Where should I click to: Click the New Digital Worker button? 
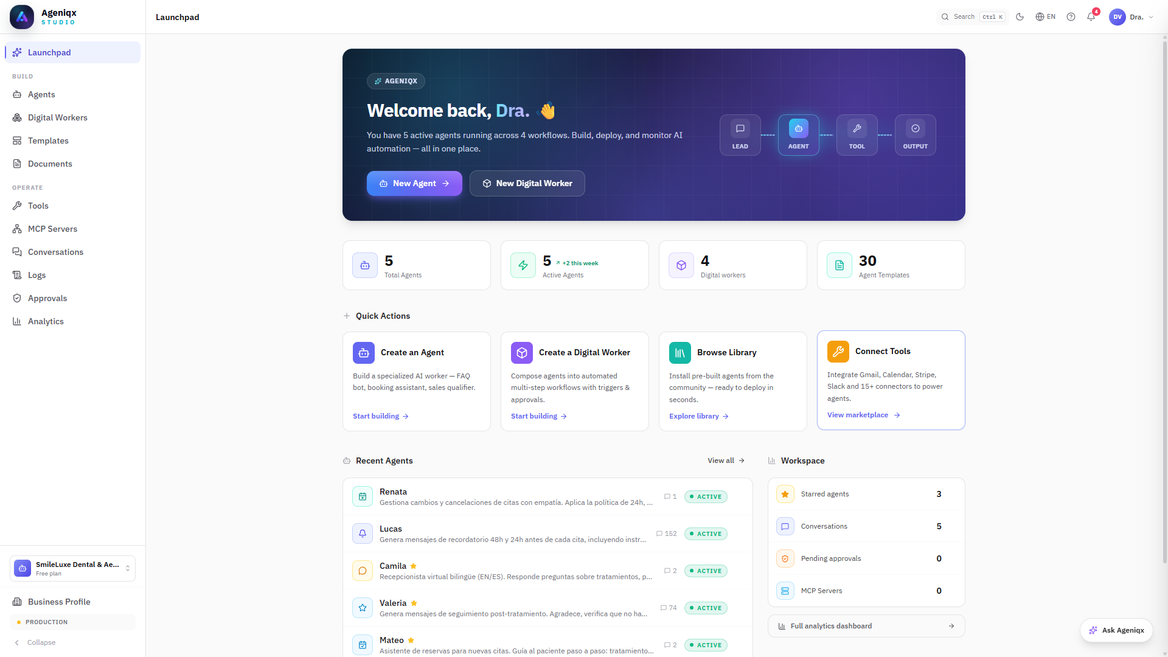tap(527, 183)
